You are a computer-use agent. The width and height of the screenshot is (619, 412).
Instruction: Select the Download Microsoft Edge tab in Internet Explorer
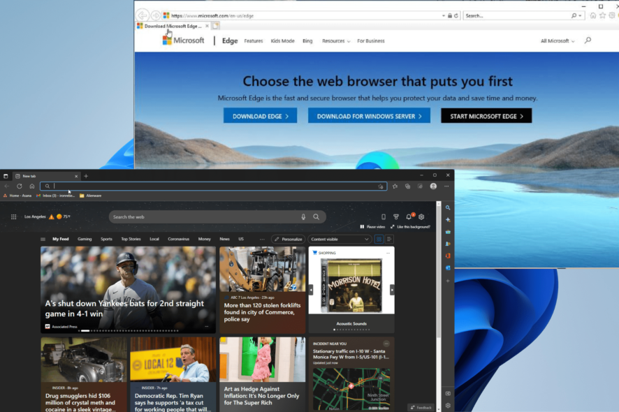click(x=173, y=26)
